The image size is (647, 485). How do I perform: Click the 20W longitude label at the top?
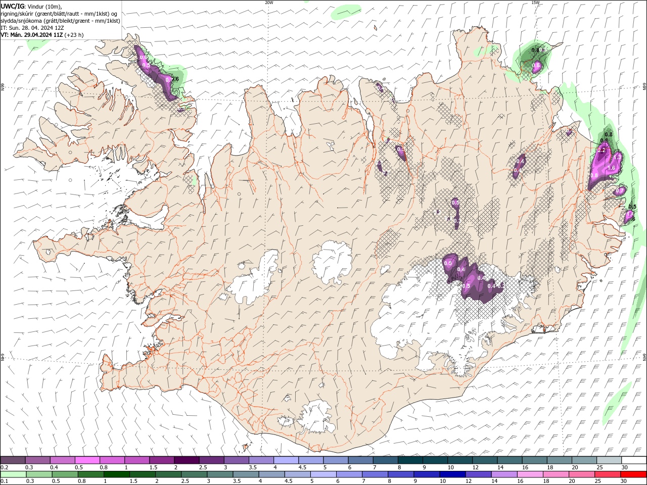[269, 3]
